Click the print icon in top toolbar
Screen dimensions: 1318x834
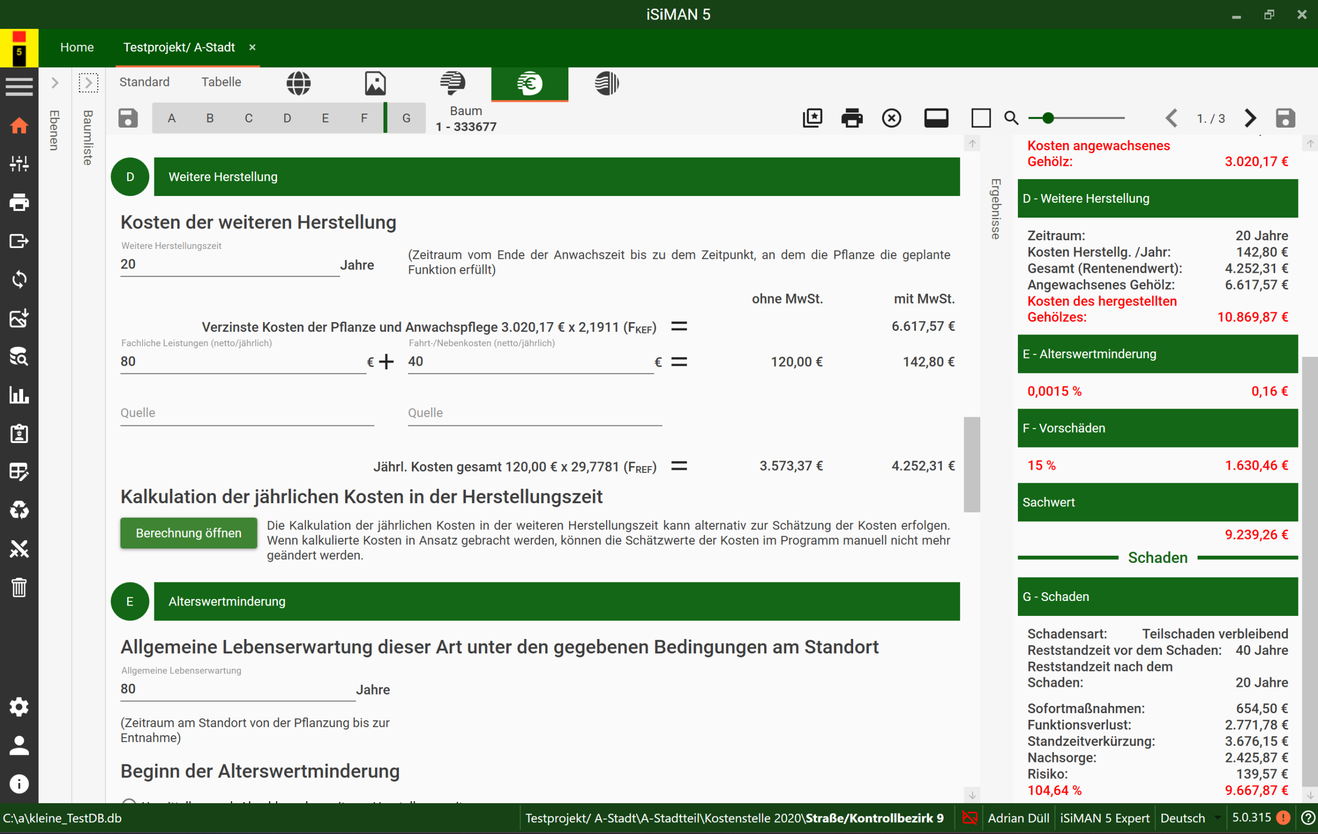[852, 118]
